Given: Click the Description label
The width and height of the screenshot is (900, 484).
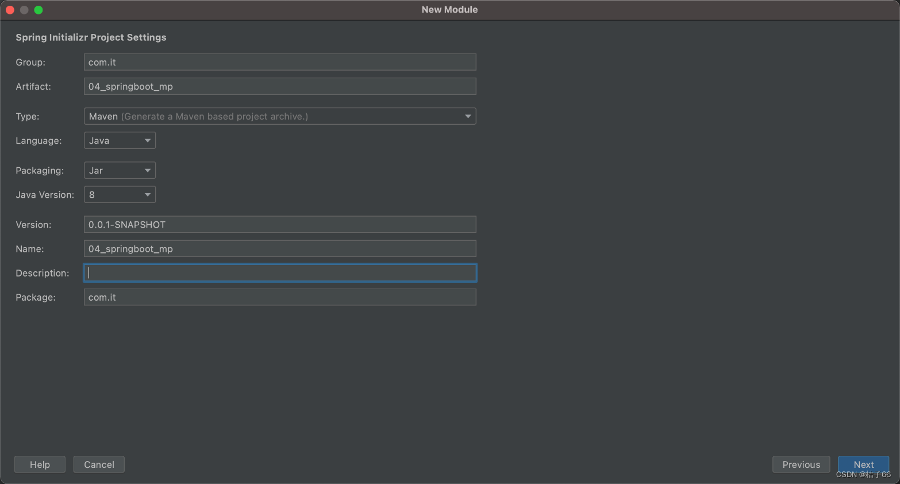Looking at the screenshot, I should [x=43, y=273].
